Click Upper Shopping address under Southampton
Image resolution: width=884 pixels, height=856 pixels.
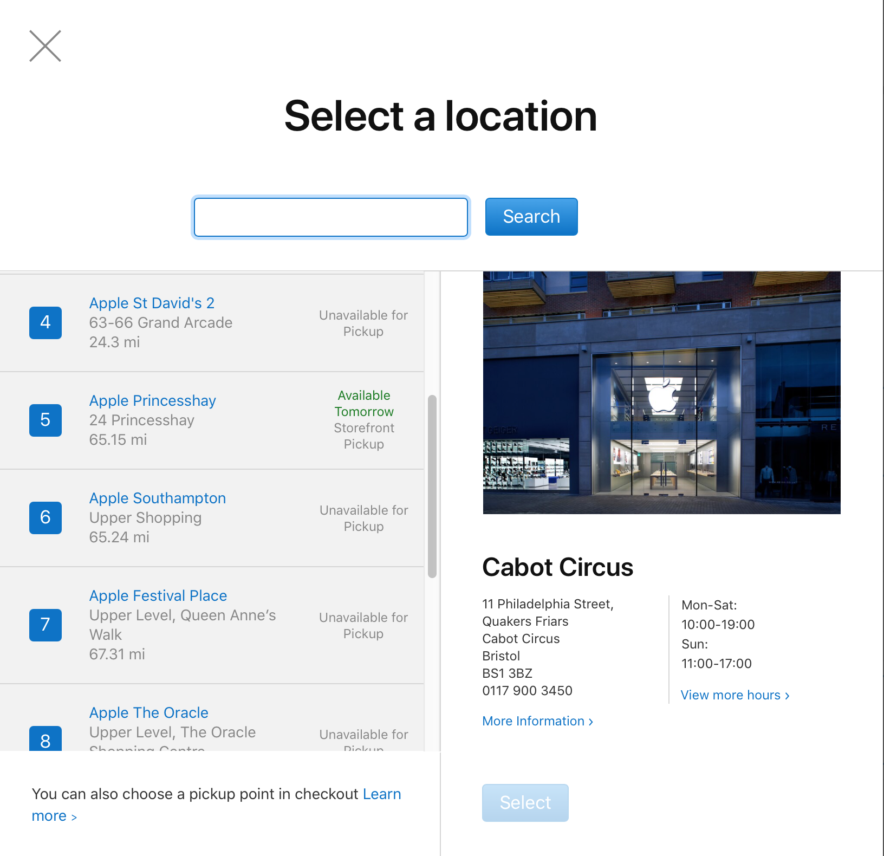pos(146,517)
